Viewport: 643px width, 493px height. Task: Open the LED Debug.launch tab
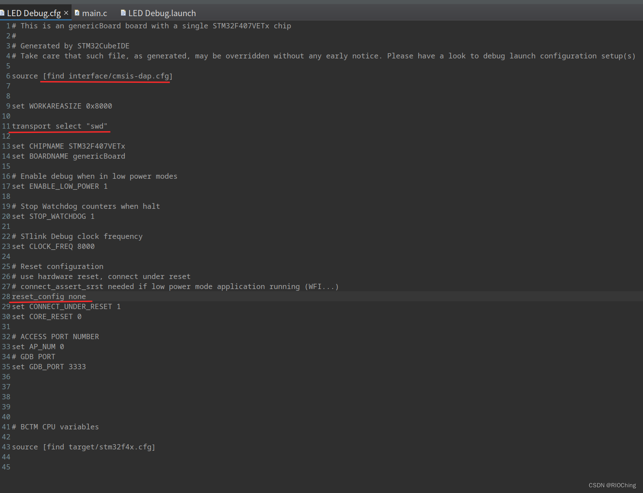click(x=162, y=13)
